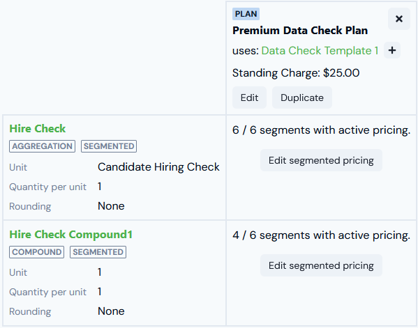Screen dimensions: 418x328
Task: Click the COMPOUND tag badge
Action: [36, 252]
